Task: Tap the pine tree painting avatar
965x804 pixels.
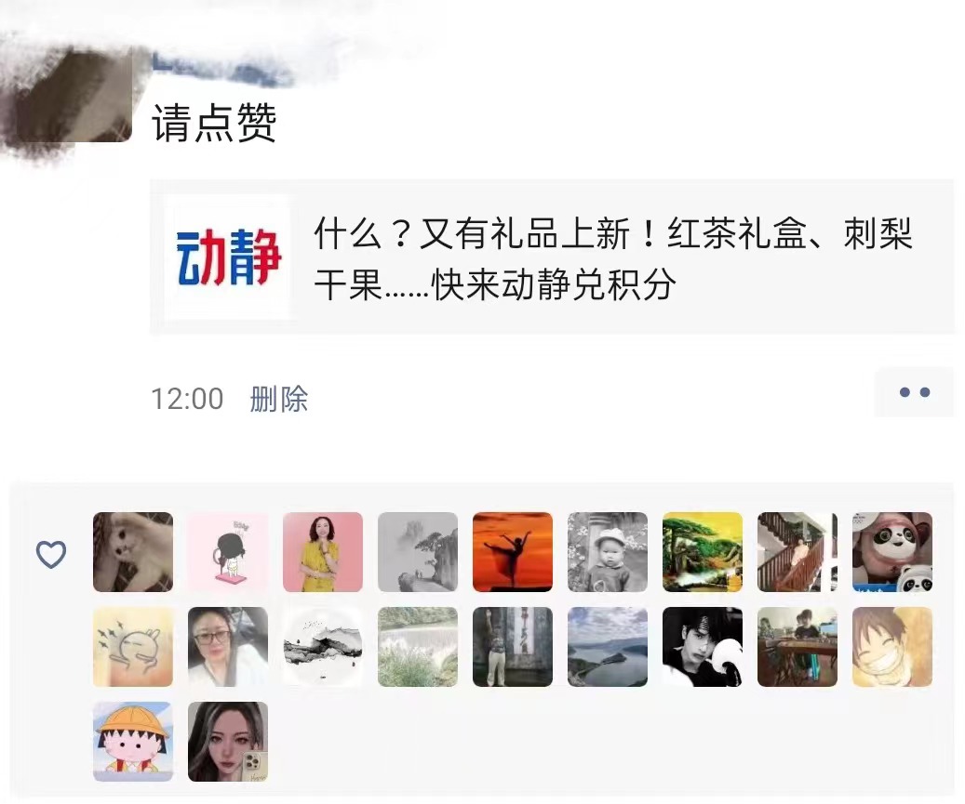Action: point(703,552)
